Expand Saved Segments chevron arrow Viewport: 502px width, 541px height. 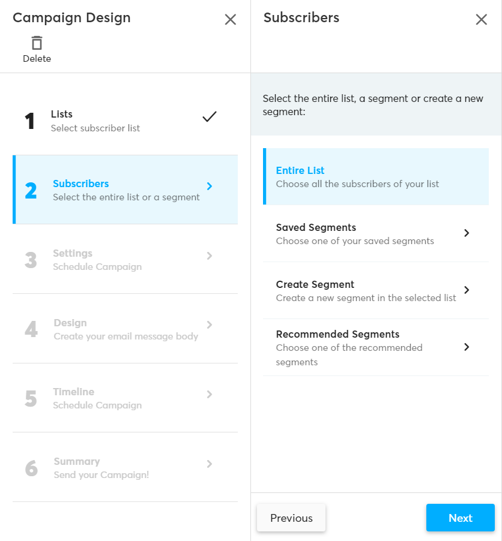tap(467, 233)
